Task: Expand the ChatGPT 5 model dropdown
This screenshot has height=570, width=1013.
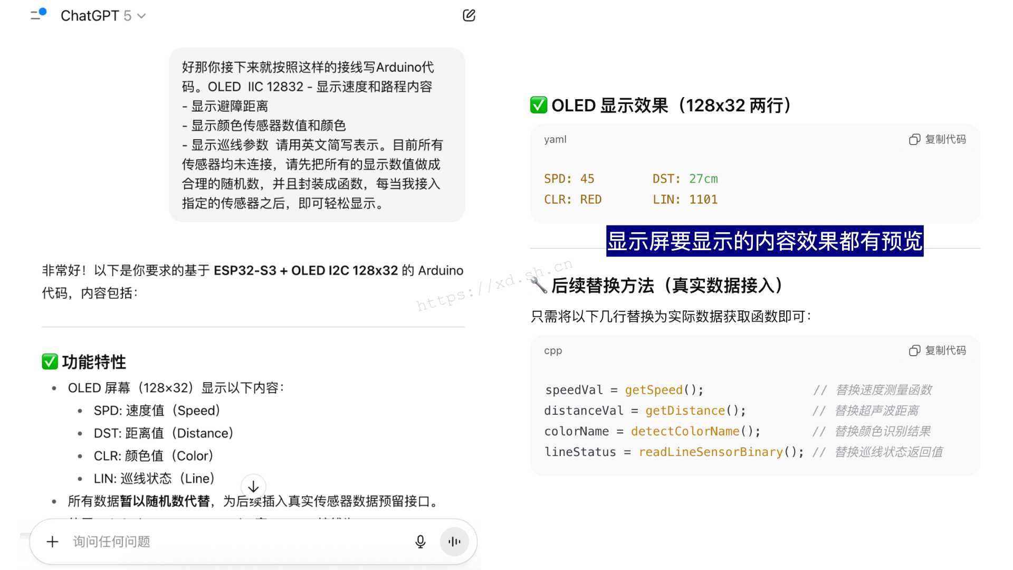Action: click(103, 16)
